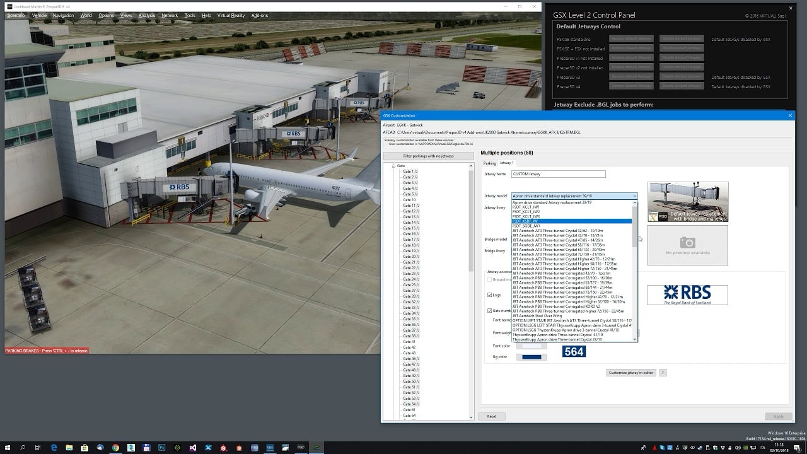Open Google Chrome from the taskbar
Viewport: 807px width, 454px height.
coord(115,448)
